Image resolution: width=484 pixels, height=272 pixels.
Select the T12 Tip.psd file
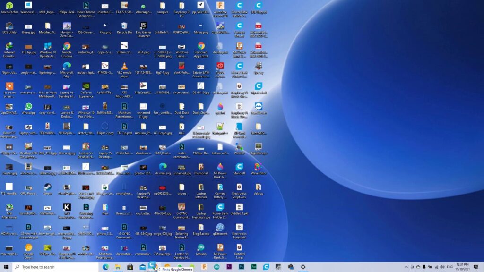coord(124,129)
